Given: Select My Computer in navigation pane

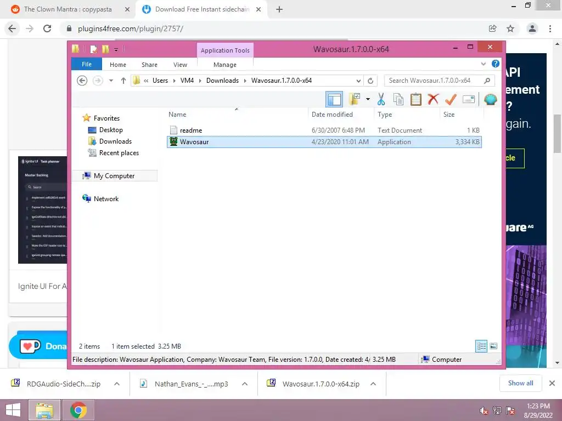Looking at the screenshot, I should (x=114, y=176).
